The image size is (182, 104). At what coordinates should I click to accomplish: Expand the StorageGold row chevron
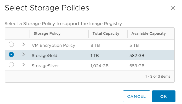click(24, 54)
